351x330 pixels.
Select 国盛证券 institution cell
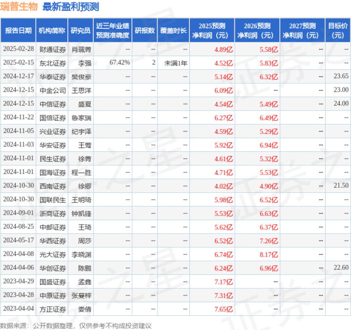tap(53, 282)
